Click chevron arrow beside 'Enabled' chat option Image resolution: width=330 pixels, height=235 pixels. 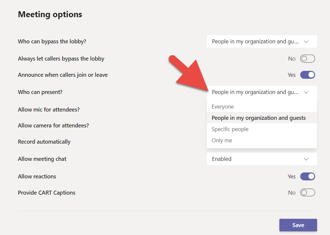click(x=306, y=159)
